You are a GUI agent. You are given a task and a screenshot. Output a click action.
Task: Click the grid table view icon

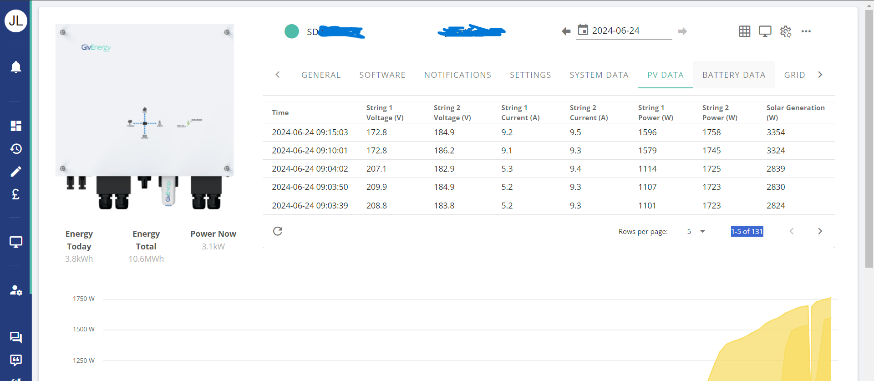(x=745, y=31)
